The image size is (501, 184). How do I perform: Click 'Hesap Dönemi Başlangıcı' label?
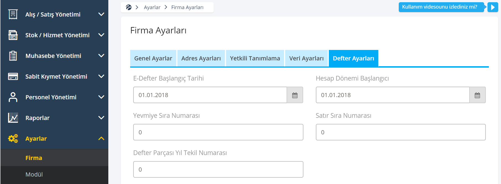click(352, 78)
